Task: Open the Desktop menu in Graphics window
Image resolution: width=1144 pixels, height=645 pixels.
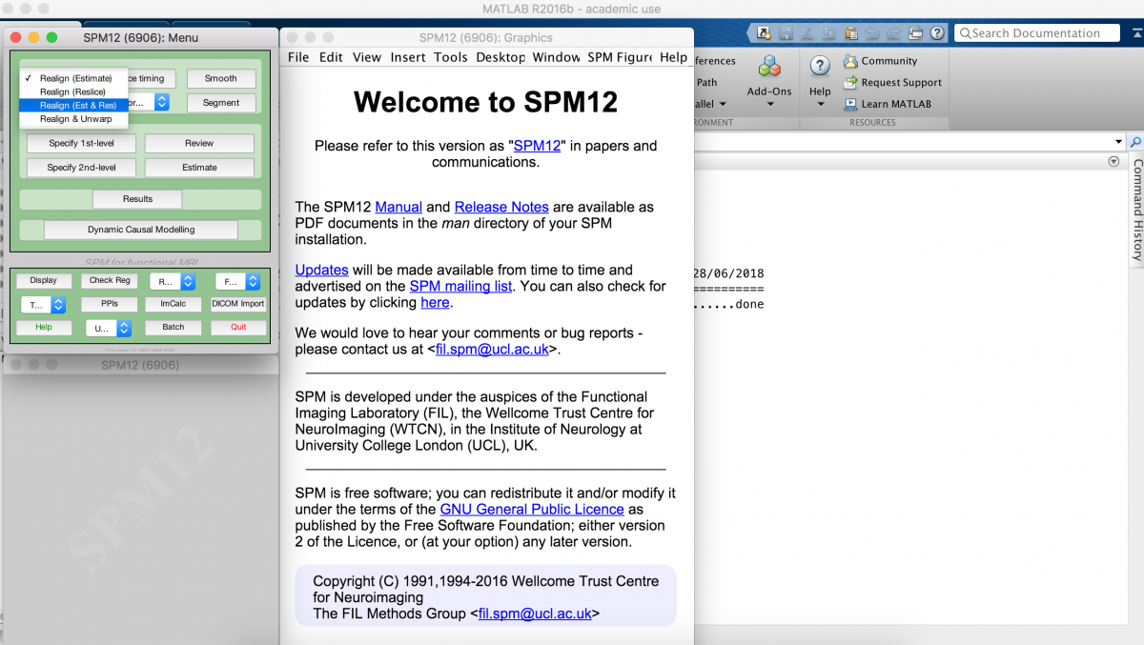Action: (x=500, y=57)
